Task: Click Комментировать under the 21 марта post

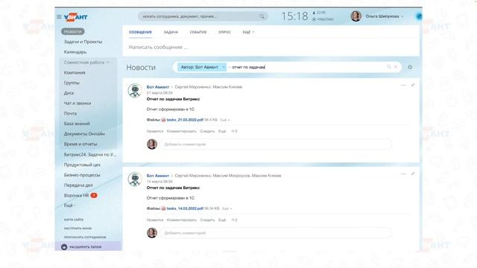Action: tap(182, 131)
